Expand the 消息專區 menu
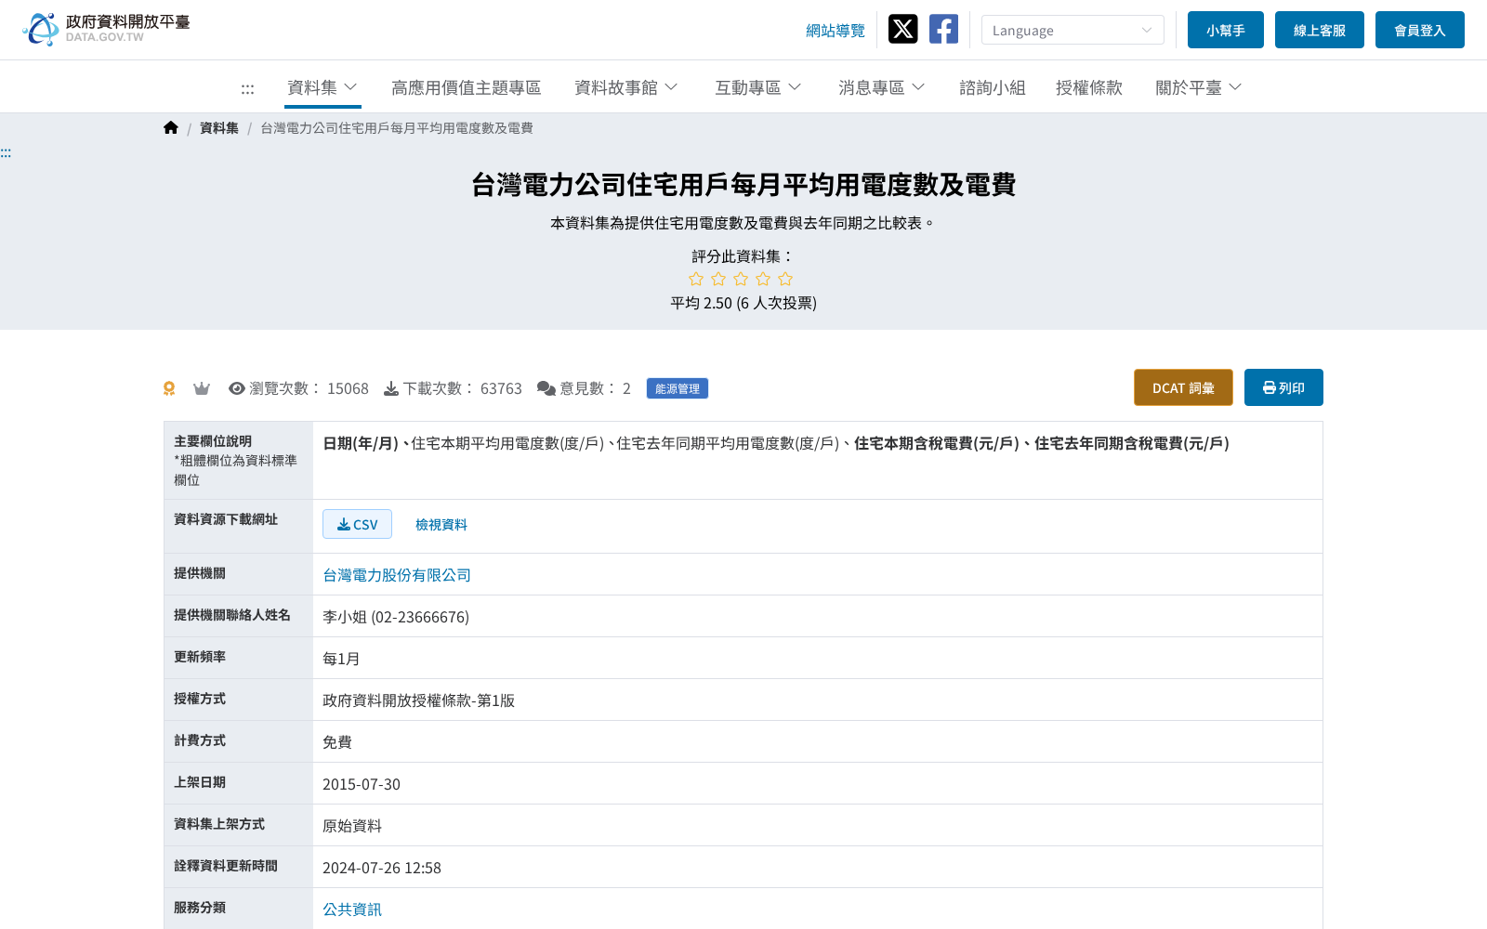This screenshot has height=929, width=1487. pyautogui.click(x=882, y=87)
